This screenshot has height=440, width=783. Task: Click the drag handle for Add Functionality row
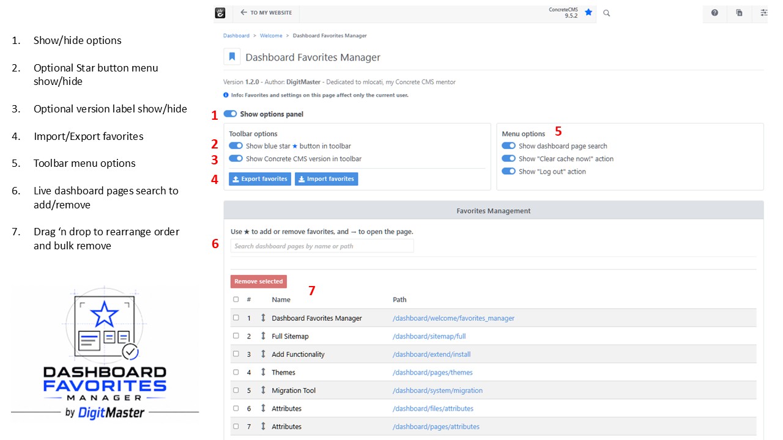point(263,354)
